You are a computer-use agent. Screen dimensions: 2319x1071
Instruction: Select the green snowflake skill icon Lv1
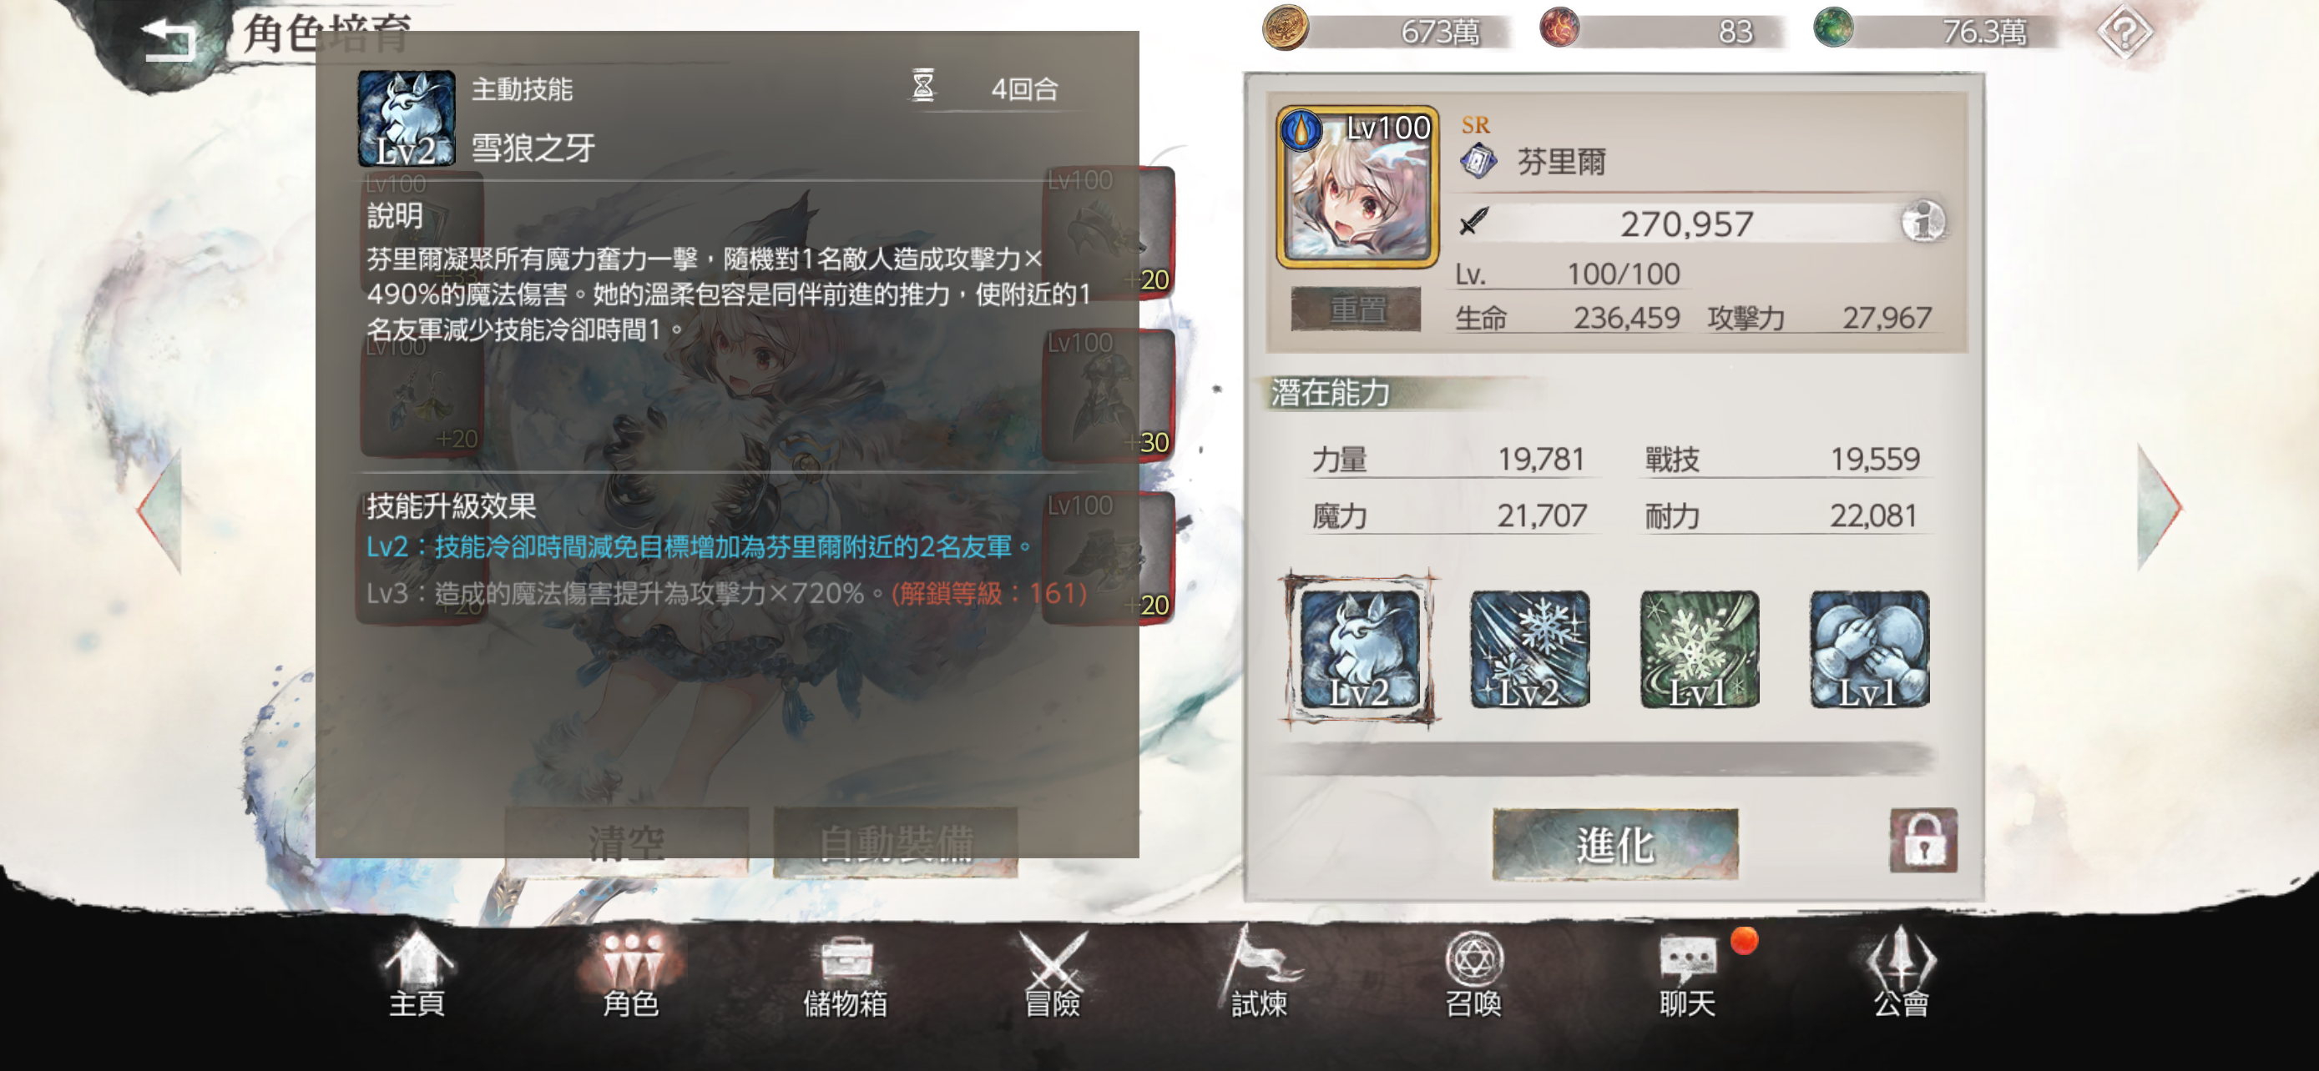[1700, 648]
